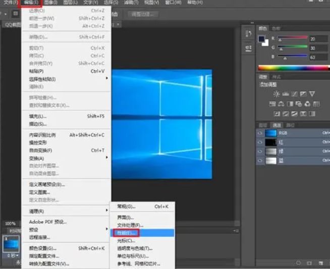The image size is (330, 269).
Task: Open the 图像(I) menu in the menu bar
Action: (x=50, y=3)
